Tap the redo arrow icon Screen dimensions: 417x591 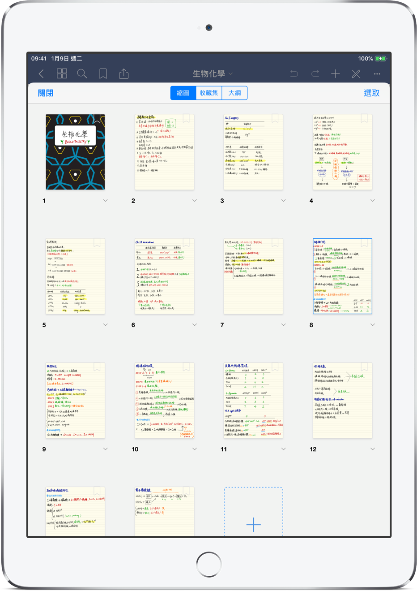pos(315,73)
